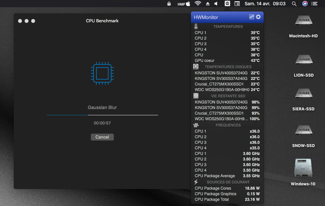Click the HWMonitor title
Viewport: 325px width, 206px height.
pos(206,17)
